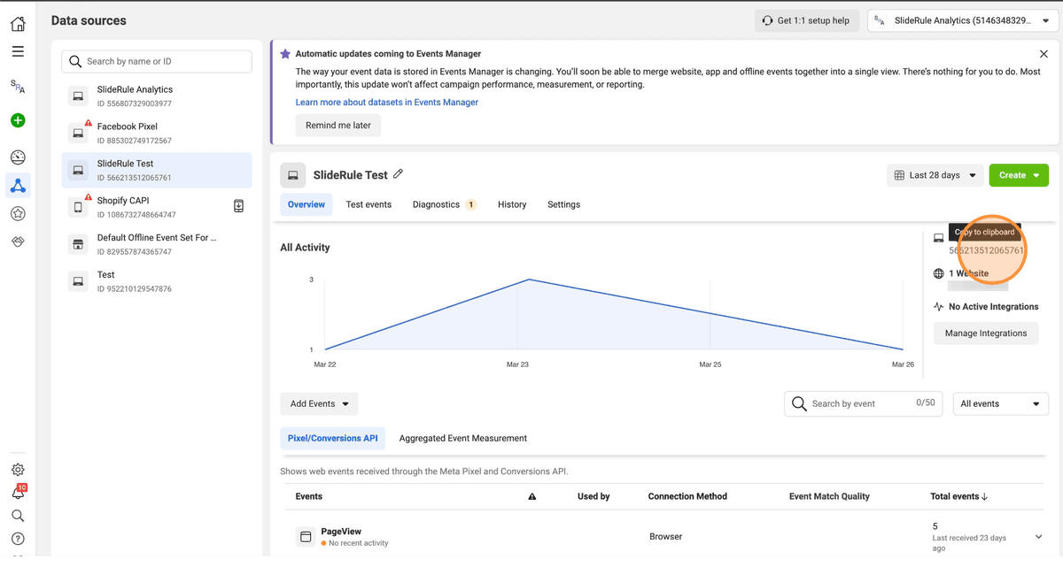Click the search magnifier in left rail

pos(18,516)
